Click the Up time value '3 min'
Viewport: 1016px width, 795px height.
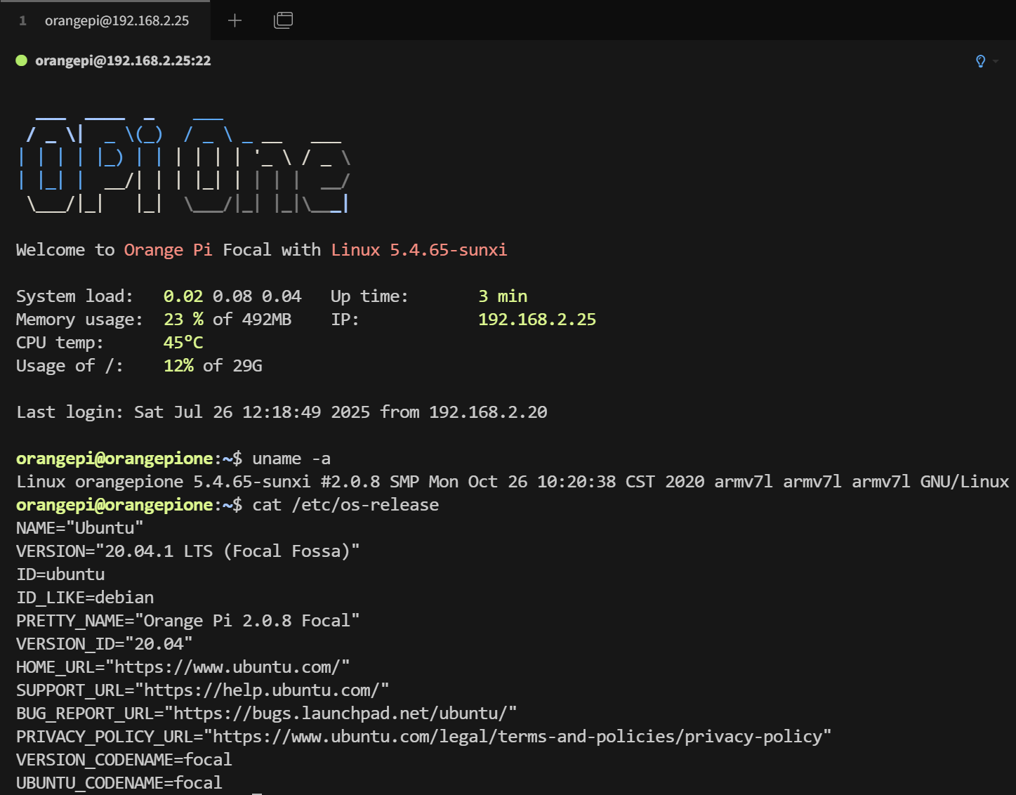(x=503, y=296)
